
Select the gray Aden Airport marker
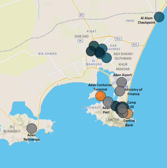(122, 82)
